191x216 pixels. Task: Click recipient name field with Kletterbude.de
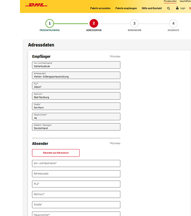tap(76, 65)
